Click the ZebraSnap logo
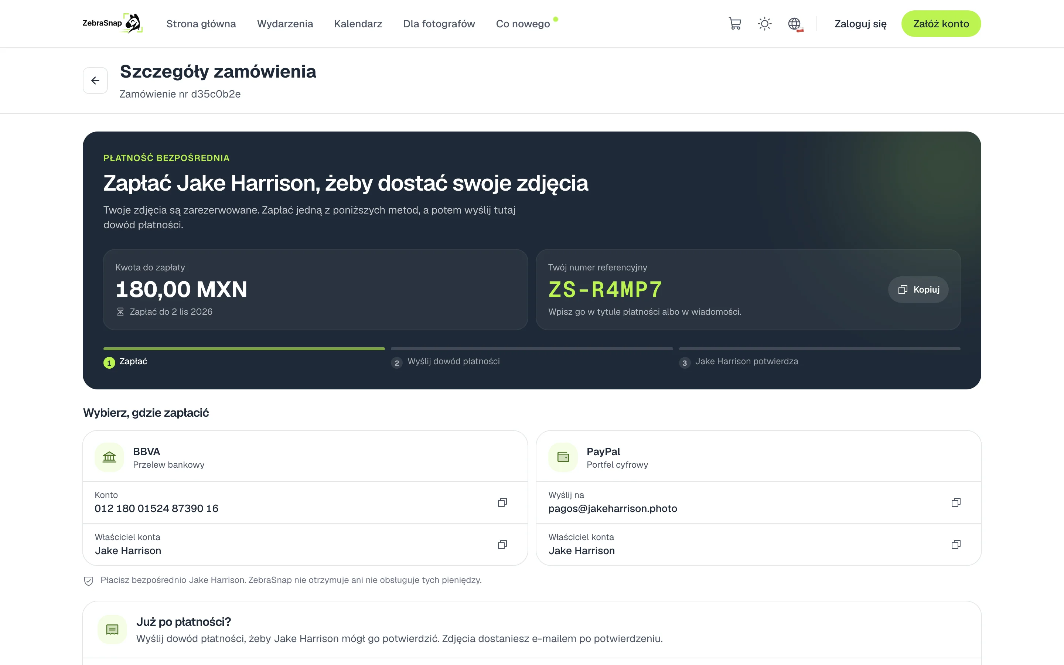The width and height of the screenshot is (1064, 665). (x=112, y=23)
